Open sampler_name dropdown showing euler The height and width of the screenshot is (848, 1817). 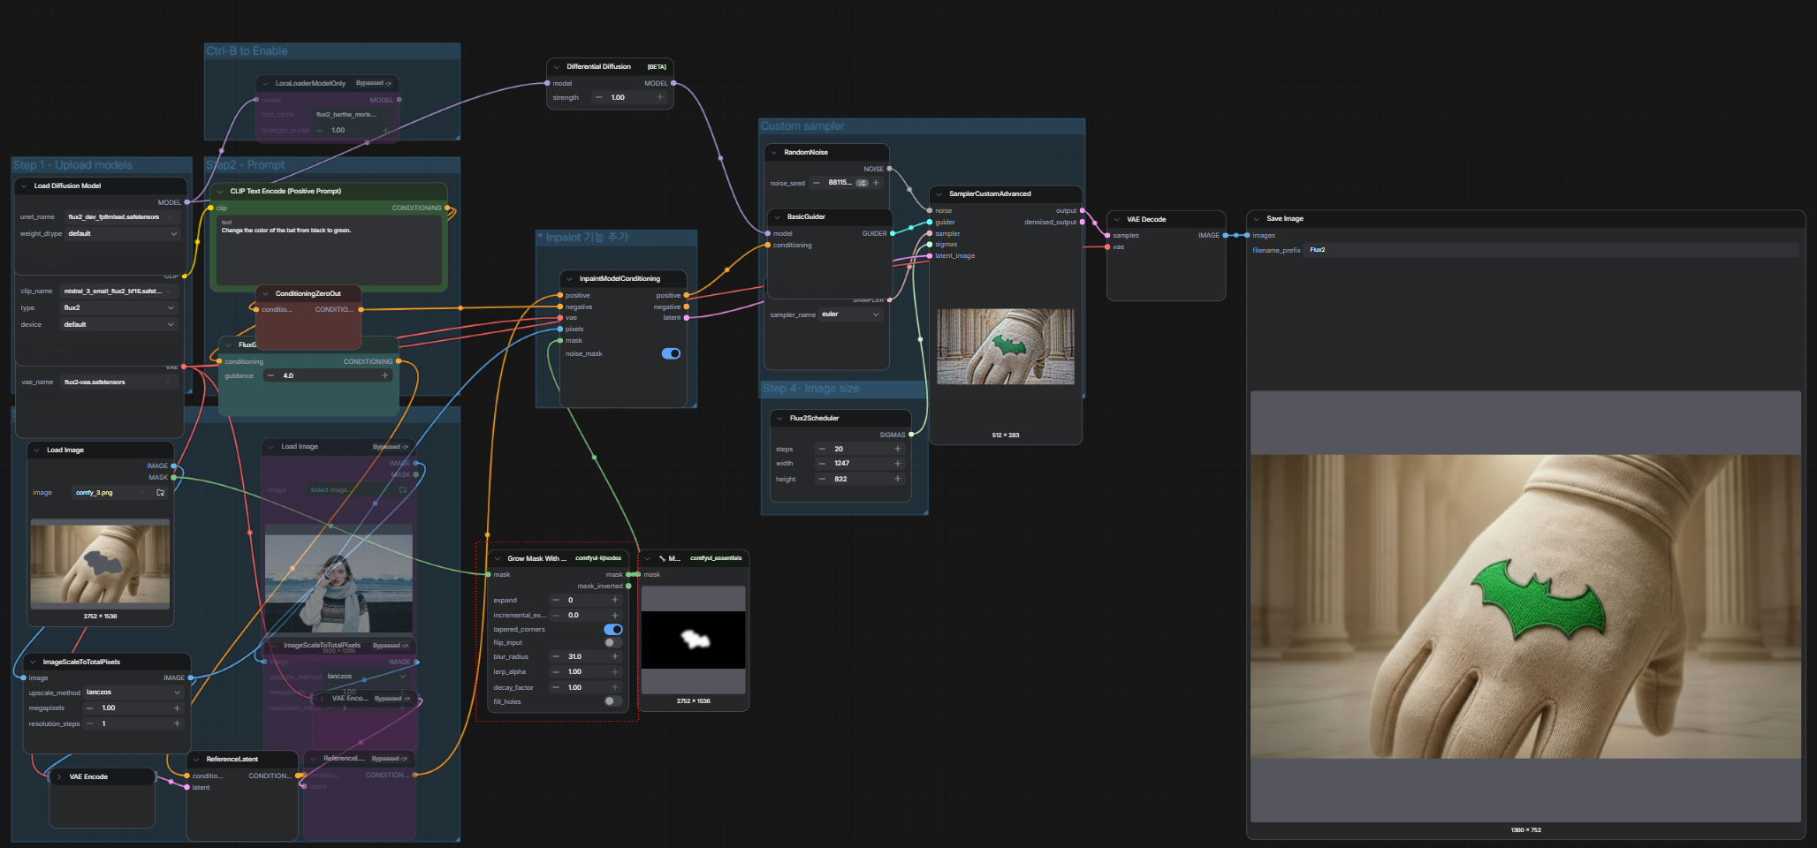pyautogui.click(x=851, y=314)
